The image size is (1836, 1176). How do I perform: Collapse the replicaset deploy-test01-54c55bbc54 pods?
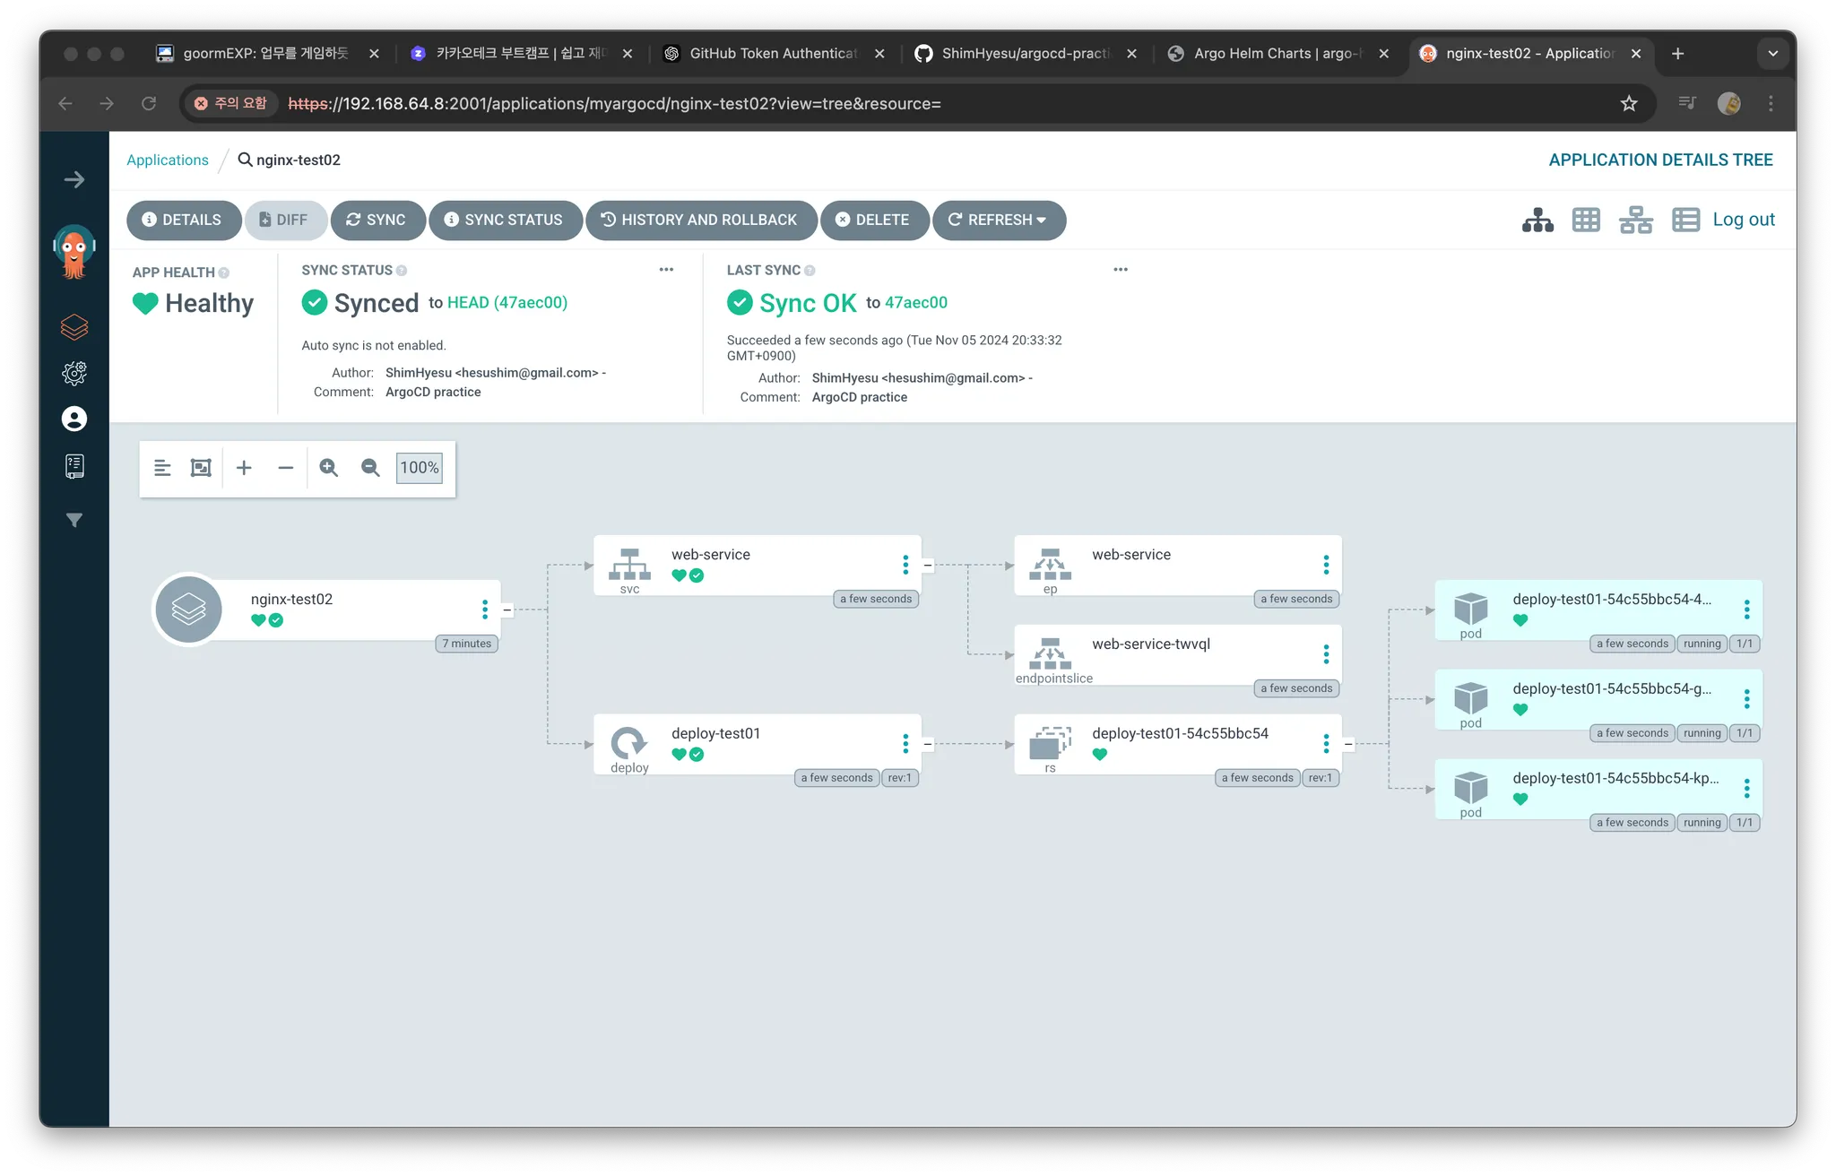[x=1348, y=744]
